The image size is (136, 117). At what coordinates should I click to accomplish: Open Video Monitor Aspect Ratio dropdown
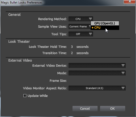tap(97, 88)
